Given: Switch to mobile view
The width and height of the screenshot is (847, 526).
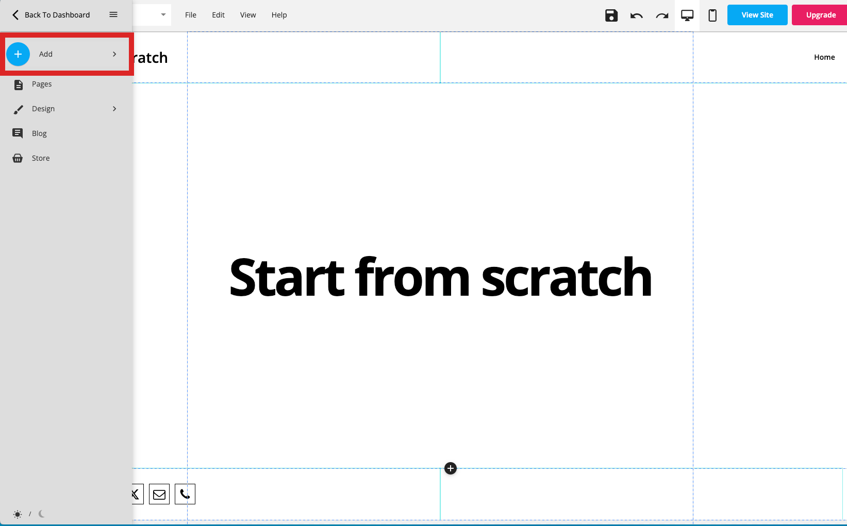Looking at the screenshot, I should tap(712, 15).
